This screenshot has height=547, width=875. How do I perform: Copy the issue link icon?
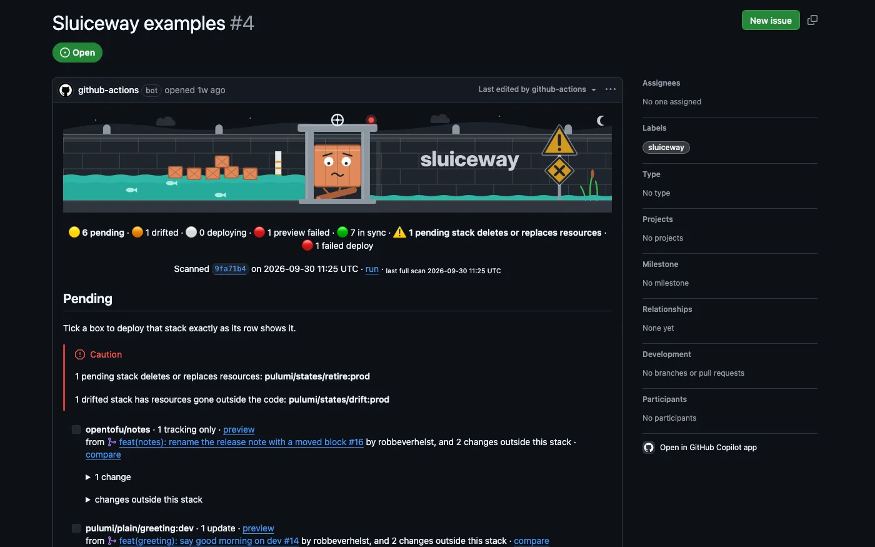[x=812, y=20]
